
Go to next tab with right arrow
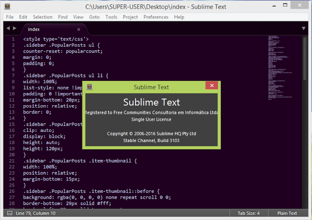click(15, 28)
